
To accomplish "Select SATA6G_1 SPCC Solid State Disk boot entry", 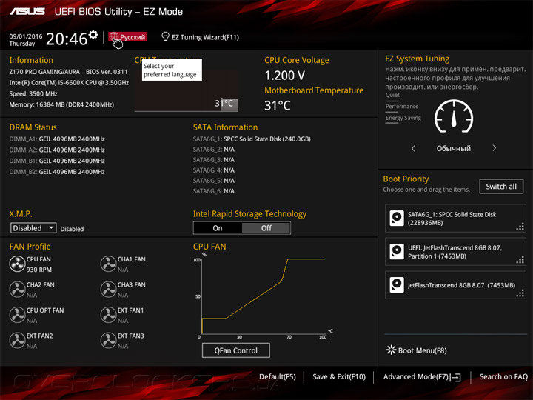I will click(x=455, y=219).
